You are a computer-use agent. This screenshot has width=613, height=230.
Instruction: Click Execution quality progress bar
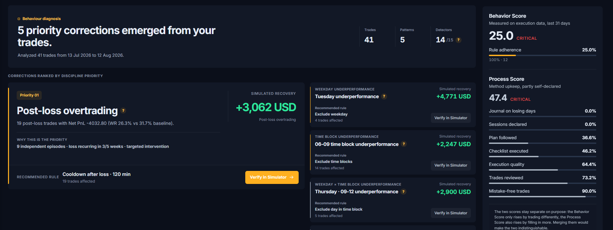tap(542, 170)
